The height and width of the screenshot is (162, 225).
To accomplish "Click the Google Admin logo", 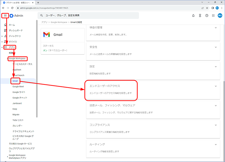I will (x=16, y=16).
